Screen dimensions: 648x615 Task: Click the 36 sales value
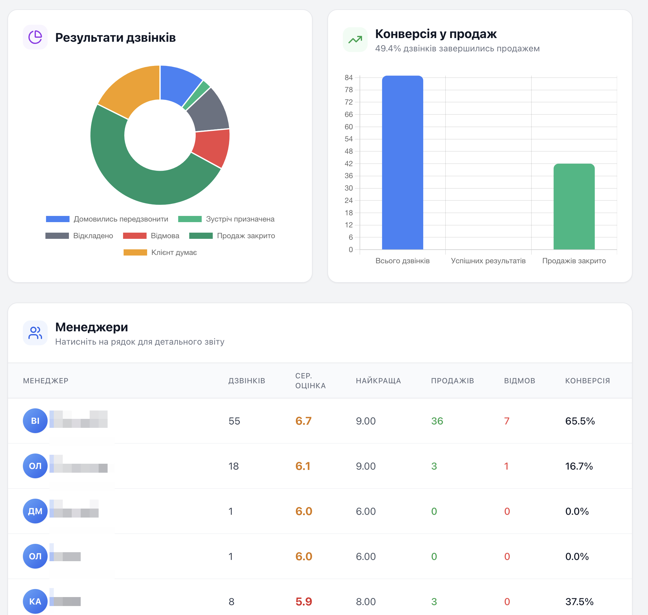[x=437, y=421]
